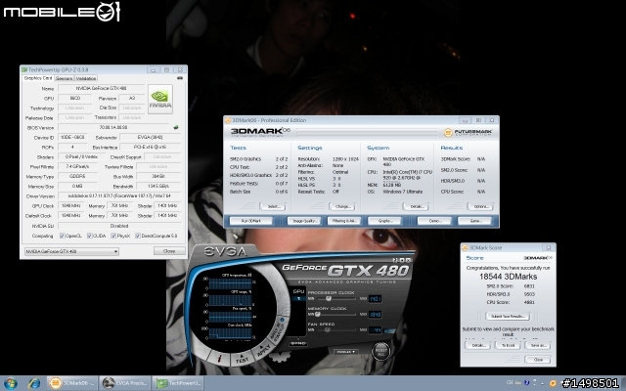The height and width of the screenshot is (391, 626).
Task: Click Apply in EVGA Precision
Action: 263,351
